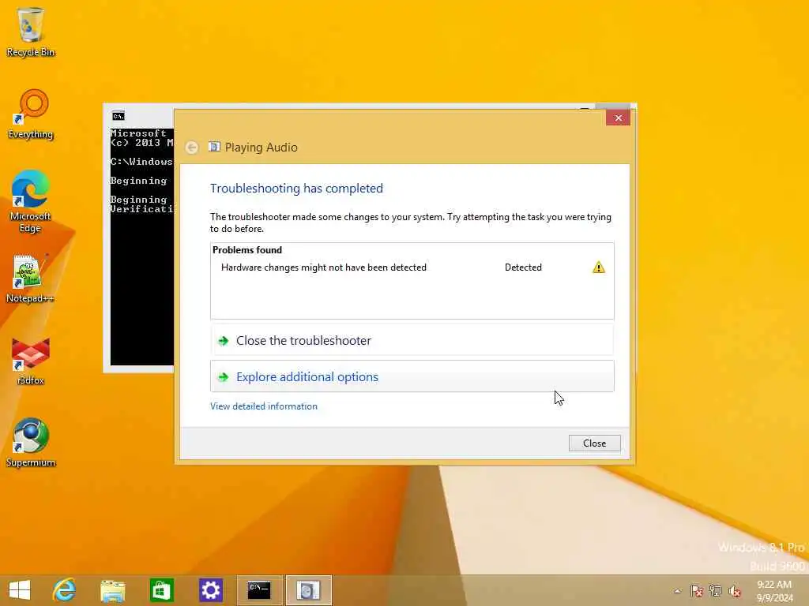Launch the r3dfox browser shortcut

tap(31, 361)
